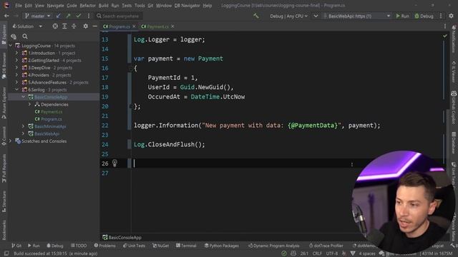
Task: Select the BasicConsoleApp project
Action: click(x=51, y=97)
